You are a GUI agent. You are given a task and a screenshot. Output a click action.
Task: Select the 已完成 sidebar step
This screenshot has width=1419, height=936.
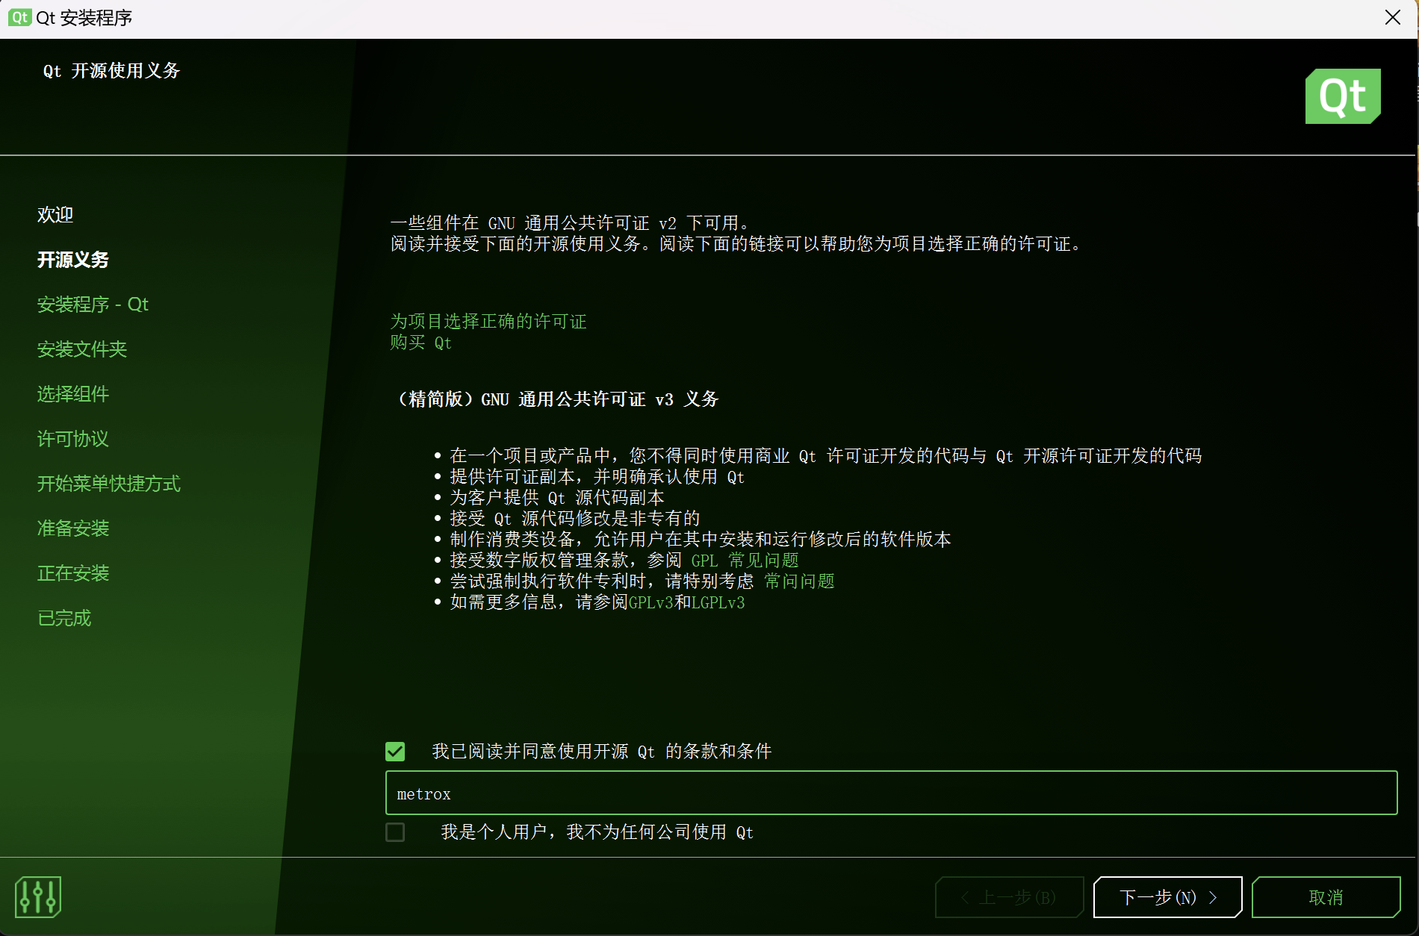tap(64, 618)
